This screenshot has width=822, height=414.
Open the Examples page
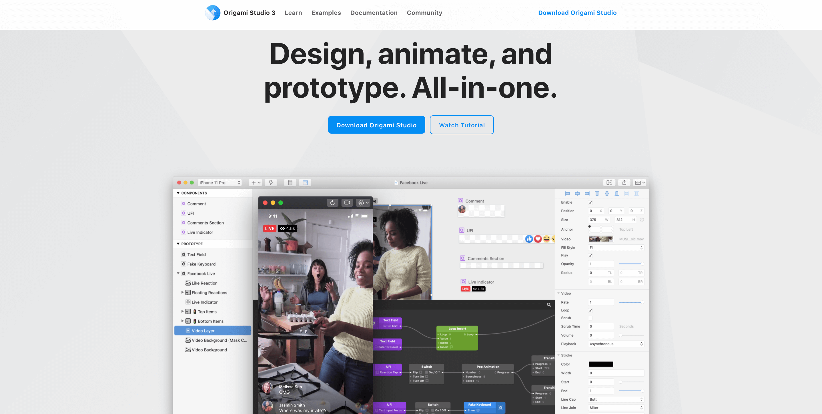tap(326, 13)
